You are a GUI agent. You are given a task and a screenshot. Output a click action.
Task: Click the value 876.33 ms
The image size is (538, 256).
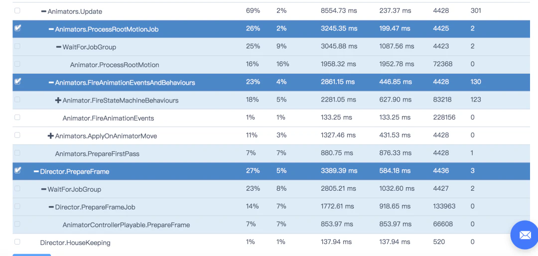click(395, 153)
